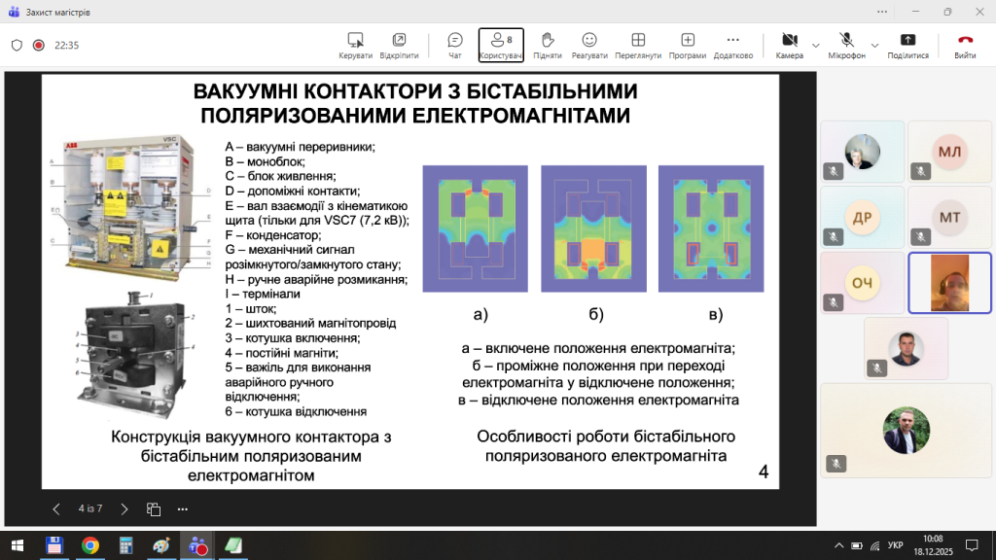Share your screen with Поділитися
996x560 pixels.
tap(907, 46)
